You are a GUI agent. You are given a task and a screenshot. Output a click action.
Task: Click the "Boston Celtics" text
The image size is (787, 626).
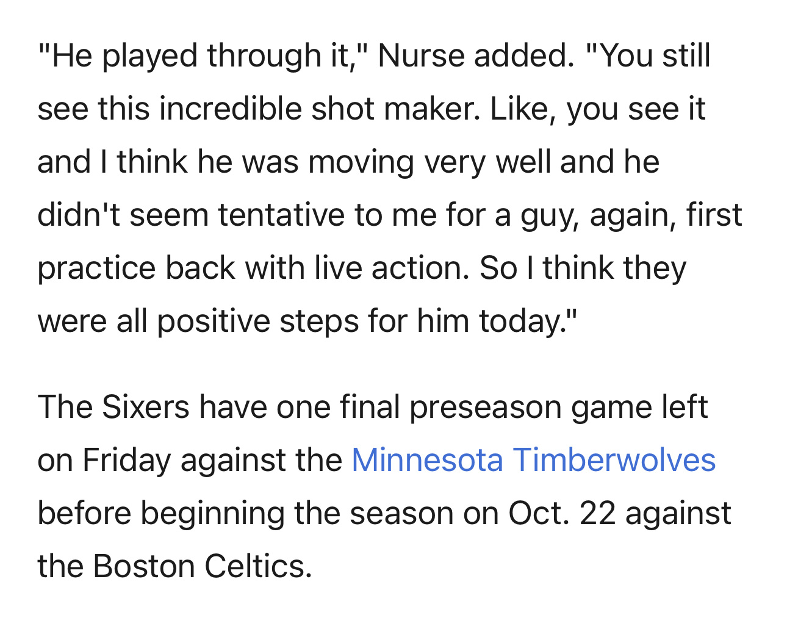tap(202, 566)
